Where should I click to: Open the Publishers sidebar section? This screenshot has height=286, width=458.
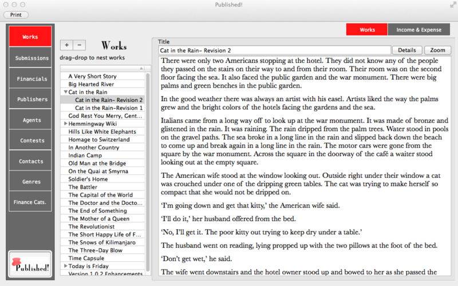30,99
